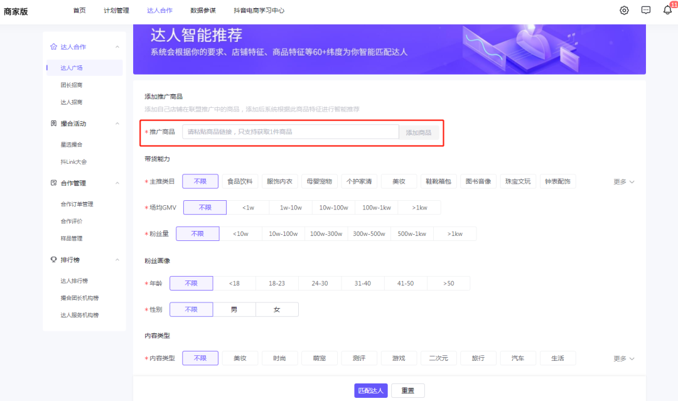The width and height of the screenshot is (678, 401).
Task: Collapse the 合作管理 sidebar section
Action: click(117, 183)
